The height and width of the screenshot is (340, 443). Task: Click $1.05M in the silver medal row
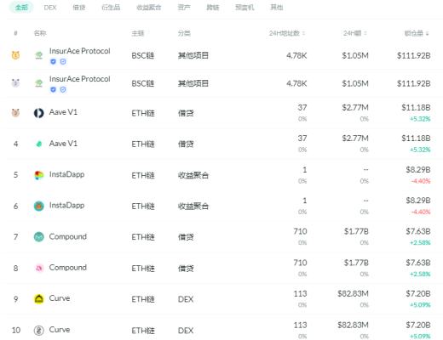pyautogui.click(x=355, y=83)
